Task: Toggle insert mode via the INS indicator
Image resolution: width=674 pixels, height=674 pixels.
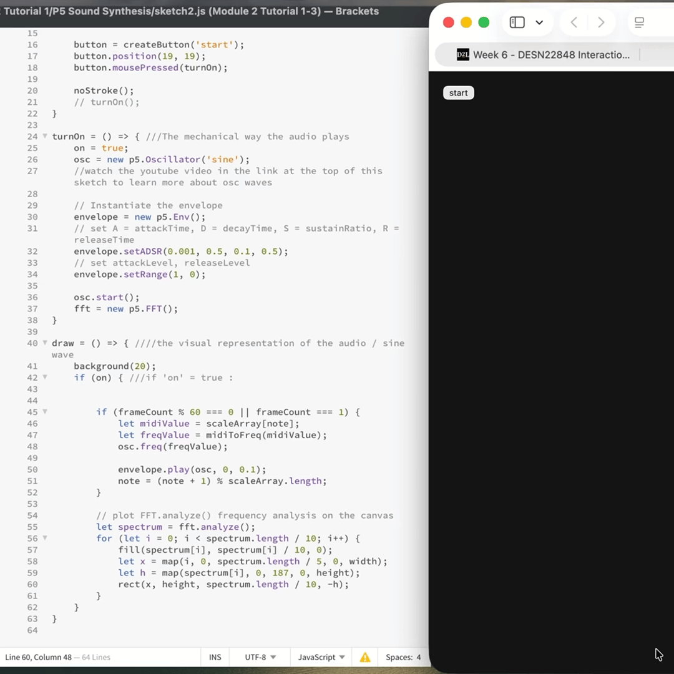Action: pos(215,657)
